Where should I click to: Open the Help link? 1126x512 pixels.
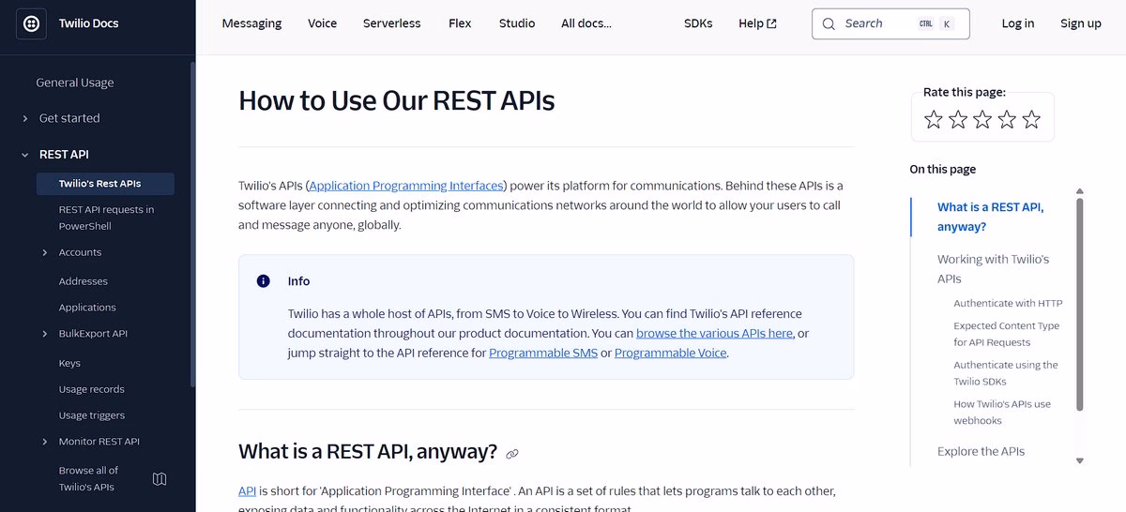coord(758,23)
